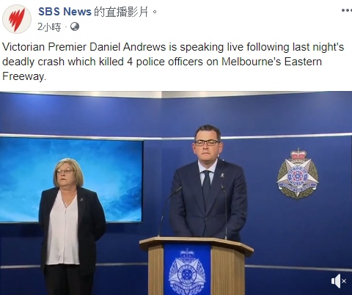352x295 pixels.
Task: Click the woman standing in the video
Action: pyautogui.click(x=71, y=226)
